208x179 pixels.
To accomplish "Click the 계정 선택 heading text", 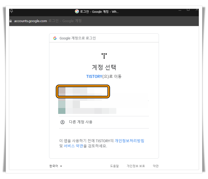I will coord(104,67).
